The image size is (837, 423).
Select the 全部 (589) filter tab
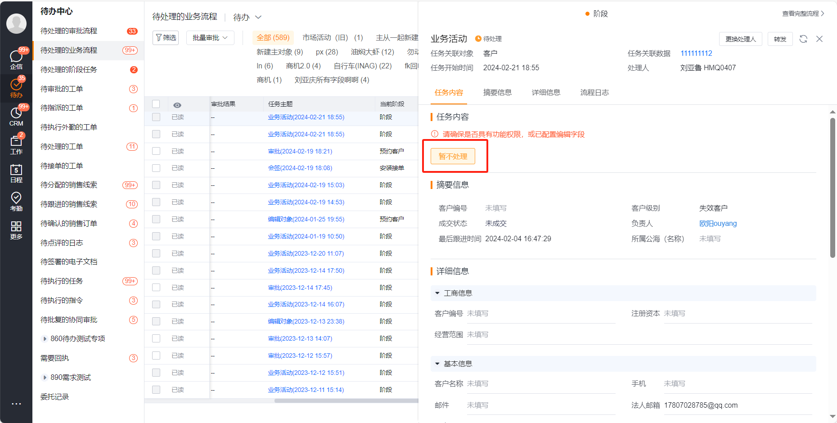click(273, 37)
